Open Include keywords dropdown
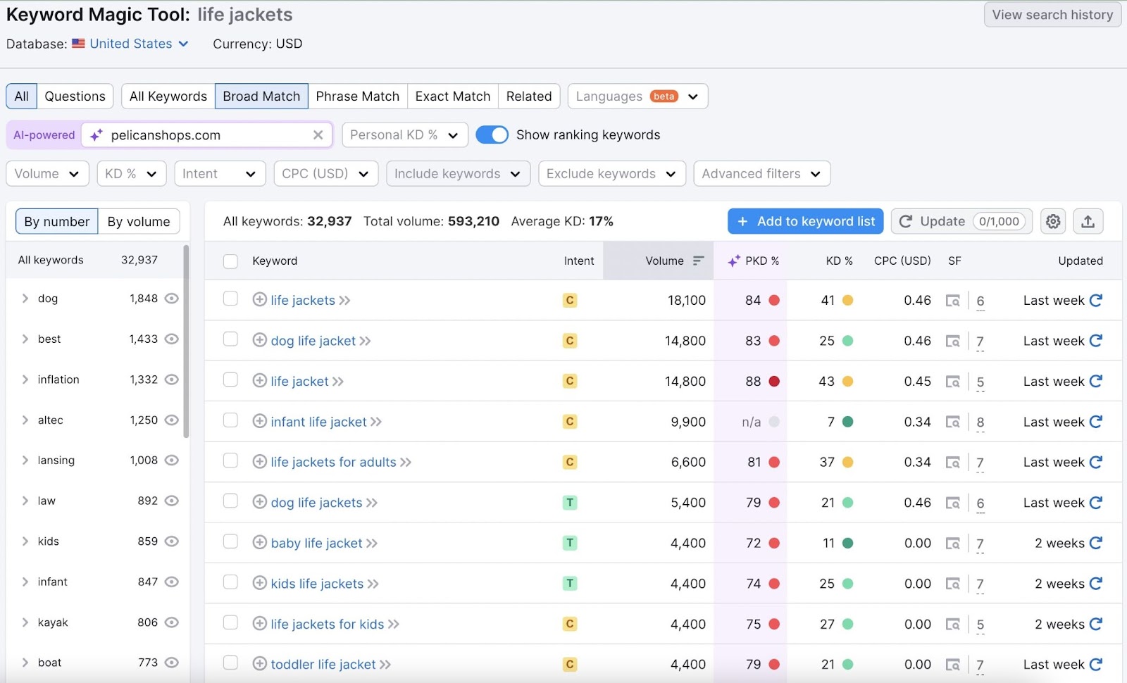 point(458,173)
